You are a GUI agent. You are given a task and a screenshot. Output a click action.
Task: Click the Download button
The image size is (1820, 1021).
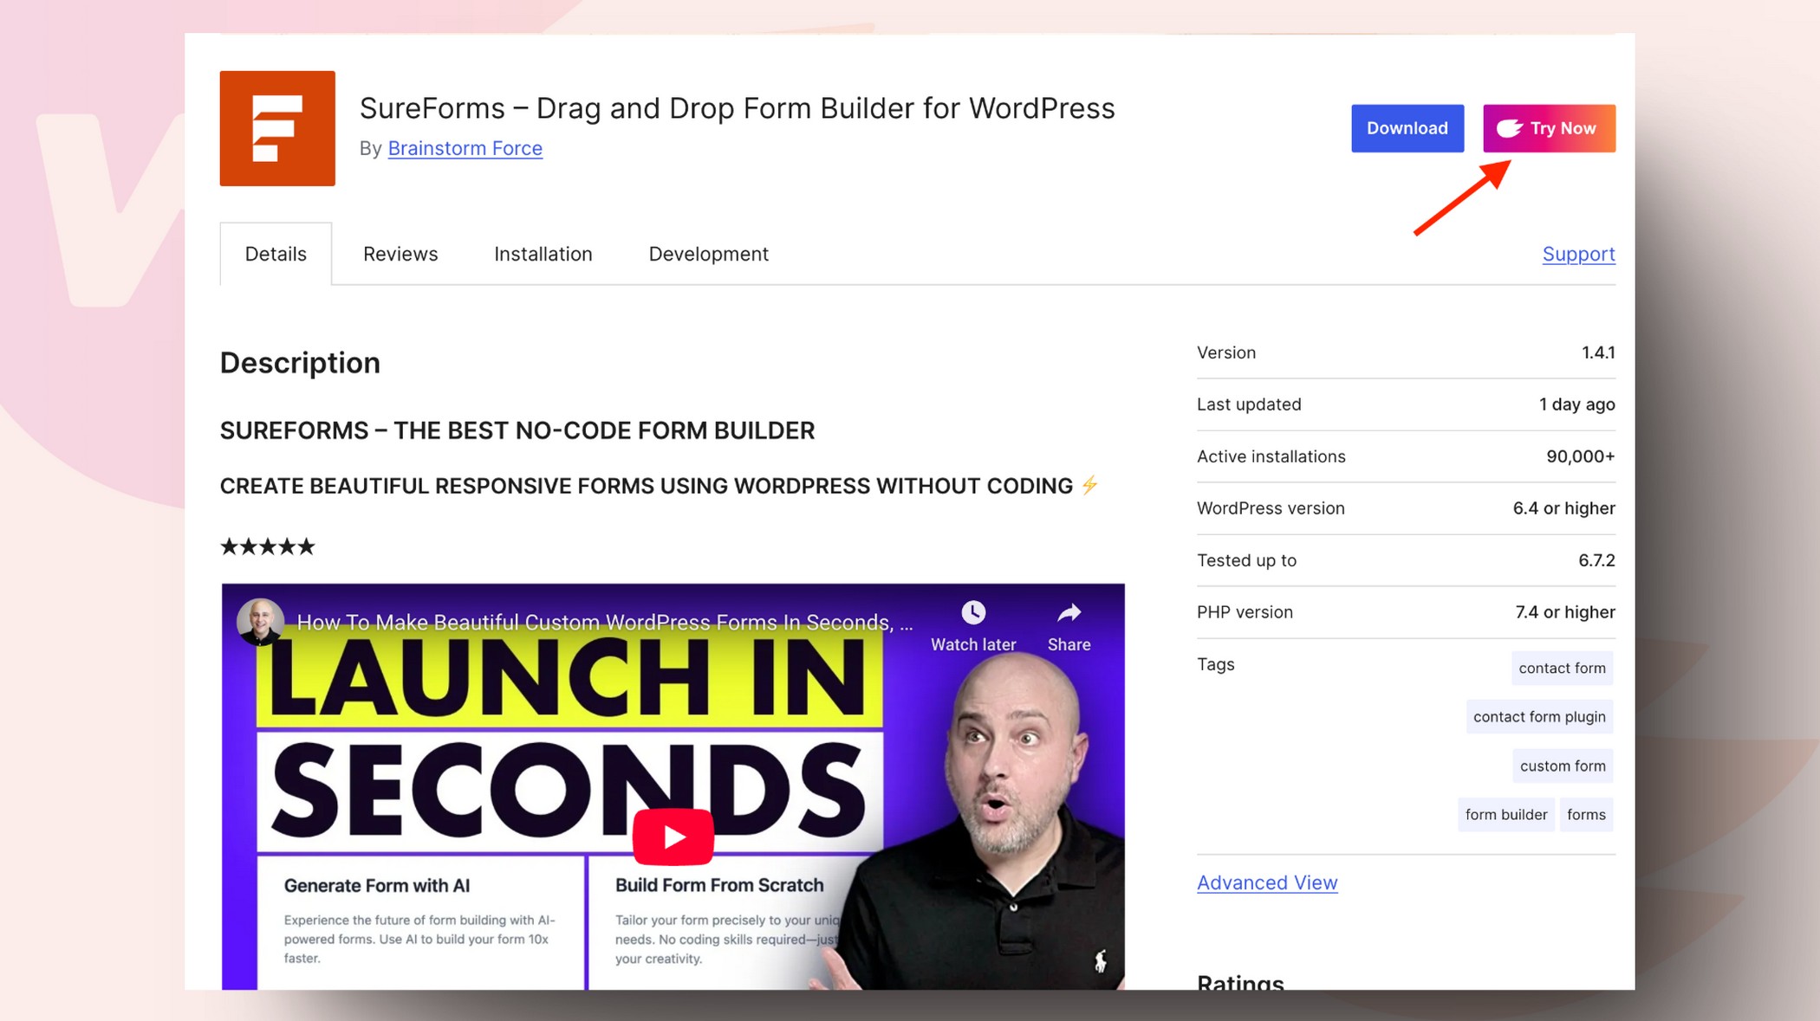click(1407, 127)
